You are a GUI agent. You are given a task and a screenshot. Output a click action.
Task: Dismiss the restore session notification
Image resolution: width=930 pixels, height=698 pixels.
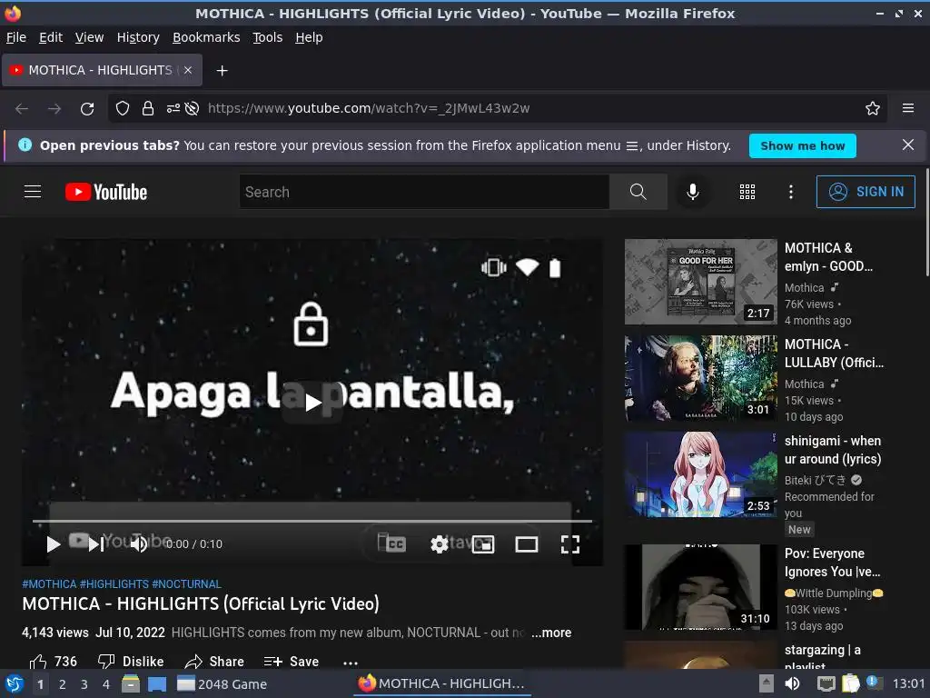908,145
